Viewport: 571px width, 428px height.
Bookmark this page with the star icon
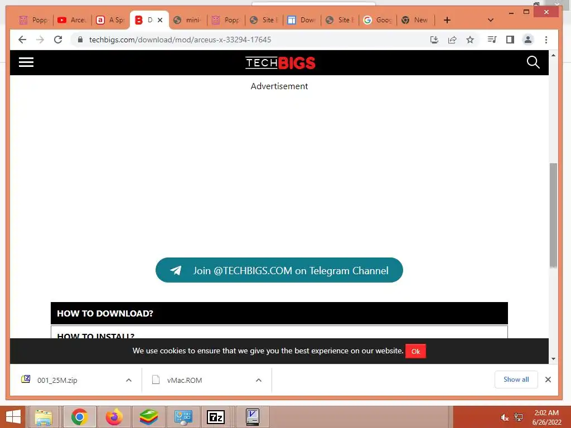(470, 40)
